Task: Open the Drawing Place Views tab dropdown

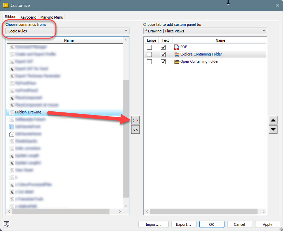Action: tap(263, 30)
